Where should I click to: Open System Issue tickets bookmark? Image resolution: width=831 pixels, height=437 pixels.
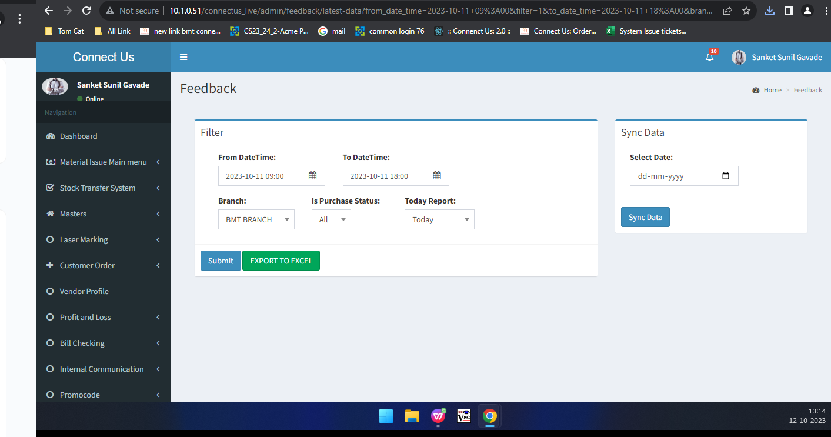point(646,31)
